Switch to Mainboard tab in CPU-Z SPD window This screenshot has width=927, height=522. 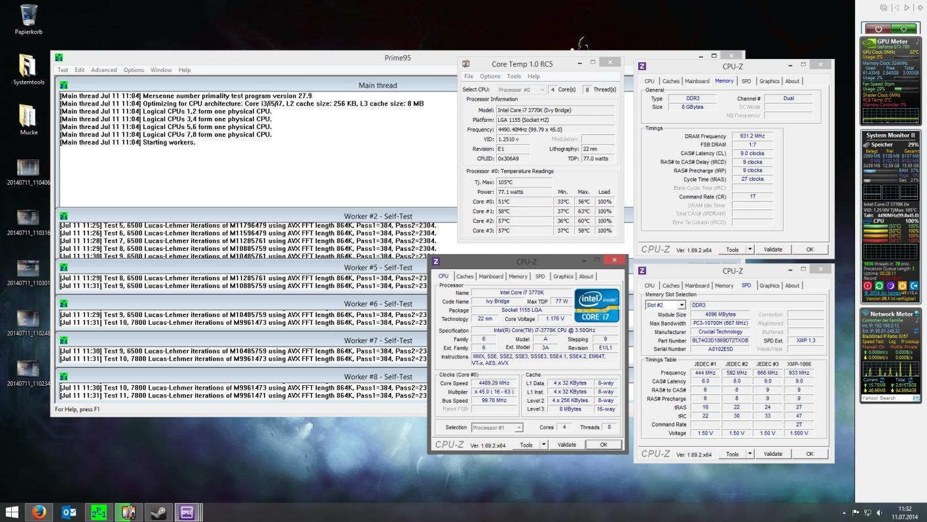click(x=697, y=286)
